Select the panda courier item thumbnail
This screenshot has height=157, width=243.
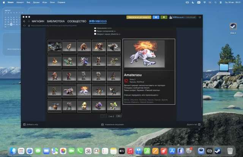[x=114, y=46]
